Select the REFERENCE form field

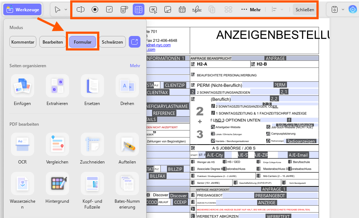[164, 113]
